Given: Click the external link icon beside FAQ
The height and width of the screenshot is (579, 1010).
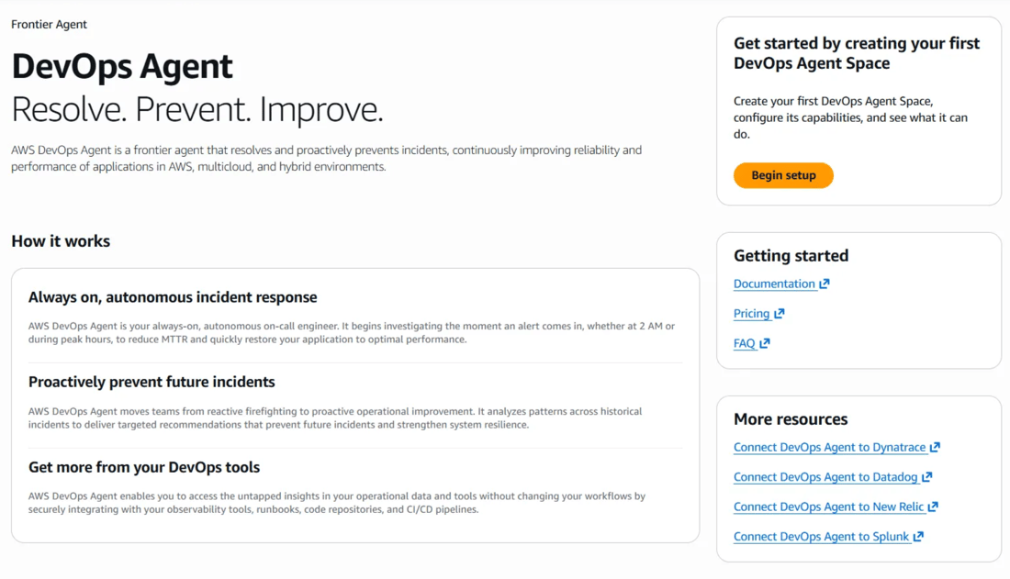Looking at the screenshot, I should pyautogui.click(x=766, y=342).
